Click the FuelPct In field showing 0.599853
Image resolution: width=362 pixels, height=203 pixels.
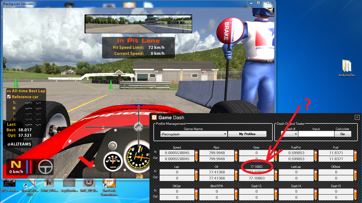click(296, 153)
